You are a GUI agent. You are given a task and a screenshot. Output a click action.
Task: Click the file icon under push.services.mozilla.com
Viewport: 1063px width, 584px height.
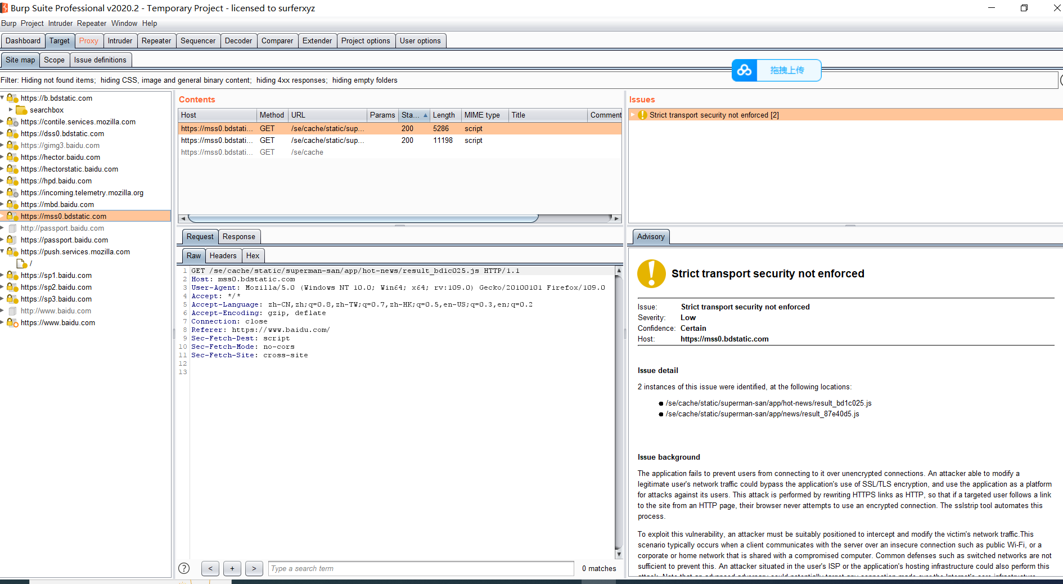[x=21, y=263]
